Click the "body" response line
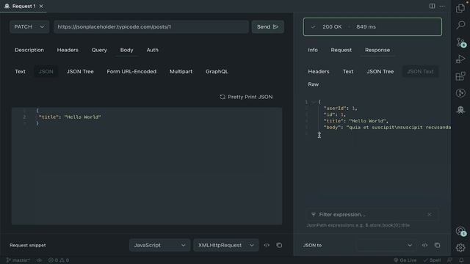 coord(387,127)
